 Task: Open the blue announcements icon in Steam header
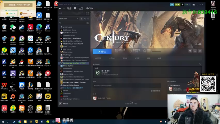pyautogui.click(x=172, y=5)
